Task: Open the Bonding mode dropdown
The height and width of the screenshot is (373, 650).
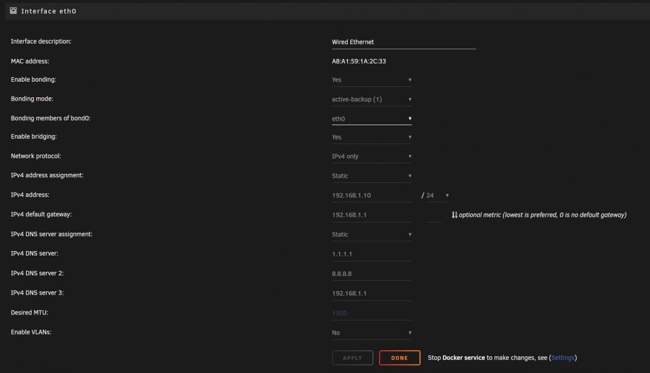Action: point(372,99)
